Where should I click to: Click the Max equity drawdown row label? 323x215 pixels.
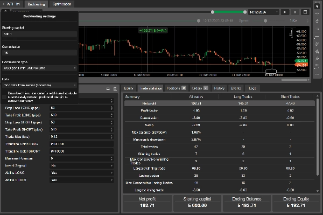pos(149,140)
